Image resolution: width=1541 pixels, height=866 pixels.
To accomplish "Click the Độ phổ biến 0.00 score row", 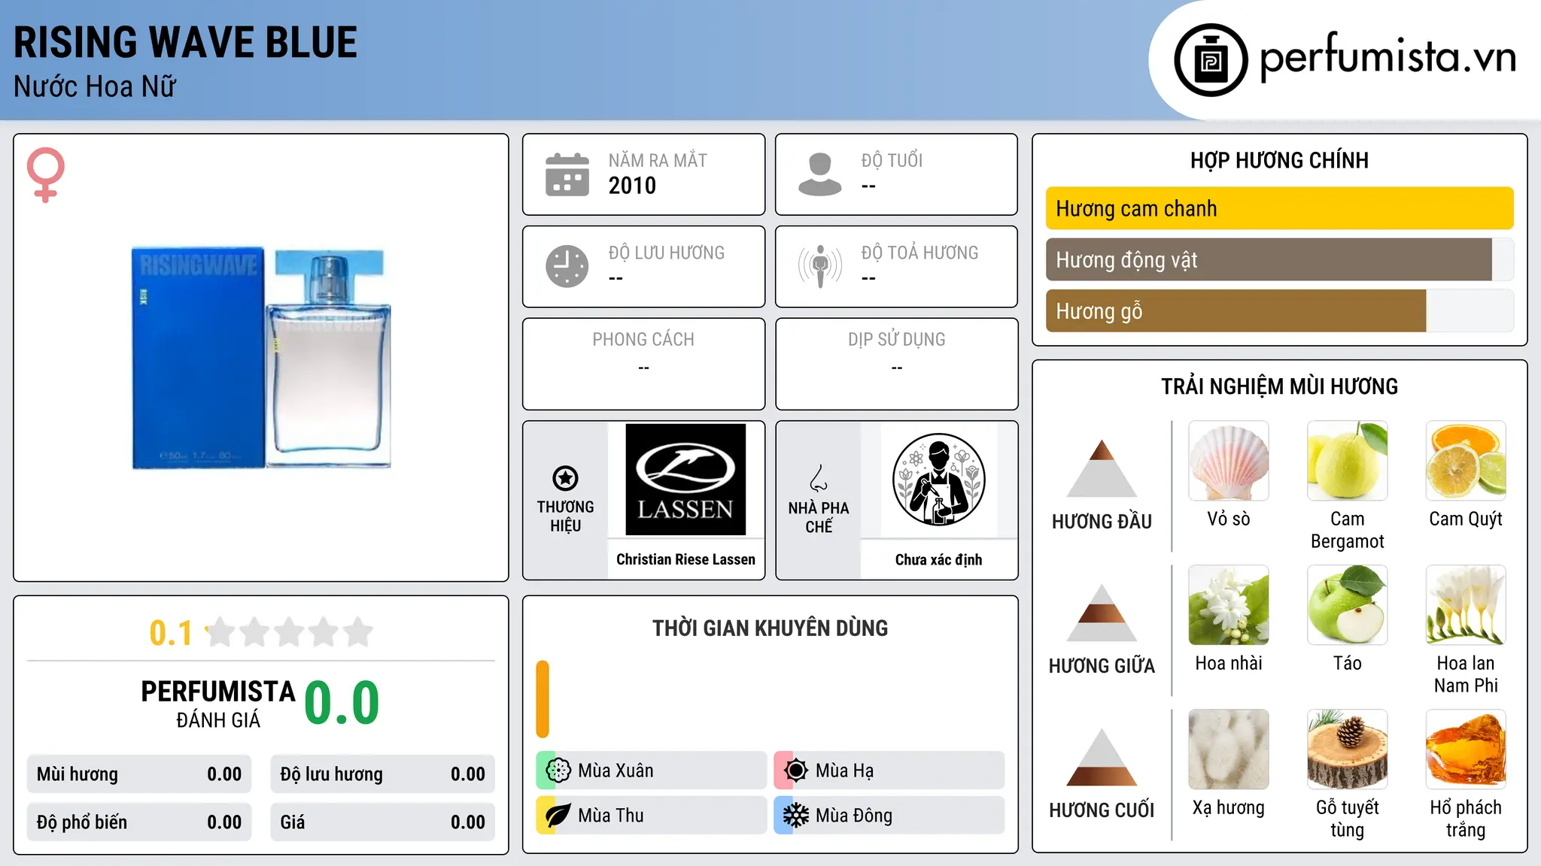I will pyautogui.click(x=139, y=822).
